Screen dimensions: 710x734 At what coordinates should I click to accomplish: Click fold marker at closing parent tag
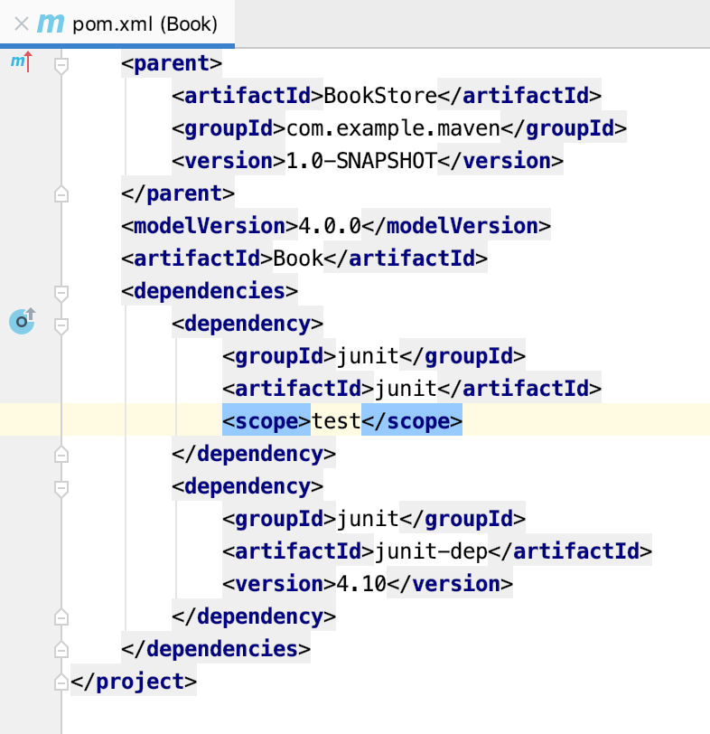(61, 193)
